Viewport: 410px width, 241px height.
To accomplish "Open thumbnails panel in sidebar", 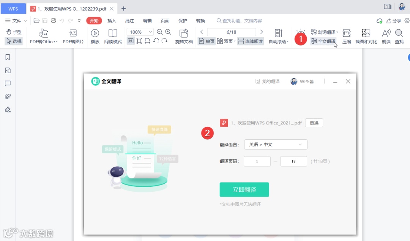I will 8,70.
